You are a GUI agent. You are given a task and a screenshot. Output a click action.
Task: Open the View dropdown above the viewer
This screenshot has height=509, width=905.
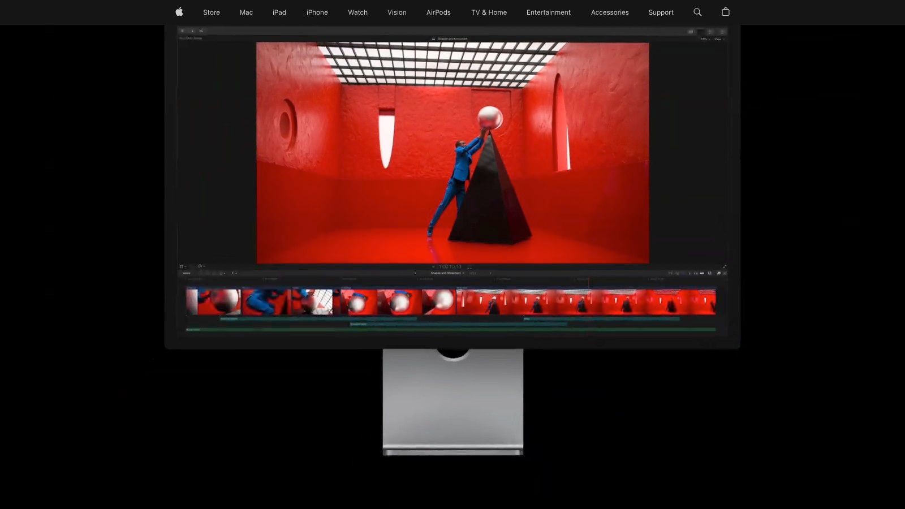tap(718, 39)
